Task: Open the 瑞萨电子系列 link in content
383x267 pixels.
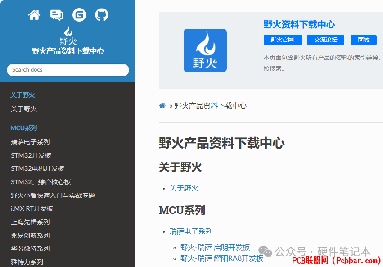Action: 191,231
